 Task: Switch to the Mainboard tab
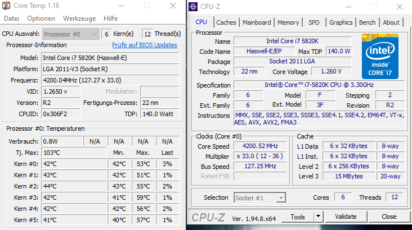tap(257, 22)
